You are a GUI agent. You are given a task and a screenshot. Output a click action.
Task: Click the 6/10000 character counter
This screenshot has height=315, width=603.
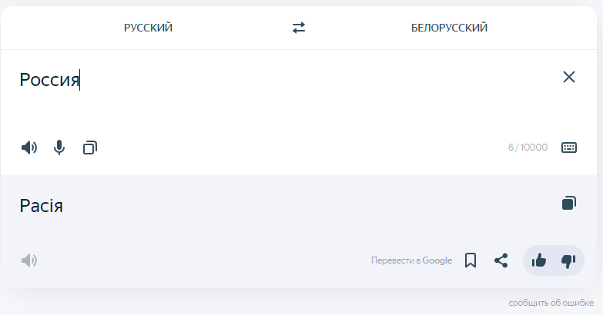click(x=528, y=148)
